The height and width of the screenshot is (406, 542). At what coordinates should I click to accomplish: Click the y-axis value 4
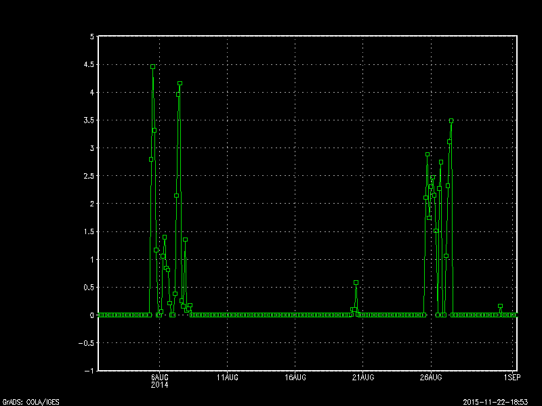91,92
